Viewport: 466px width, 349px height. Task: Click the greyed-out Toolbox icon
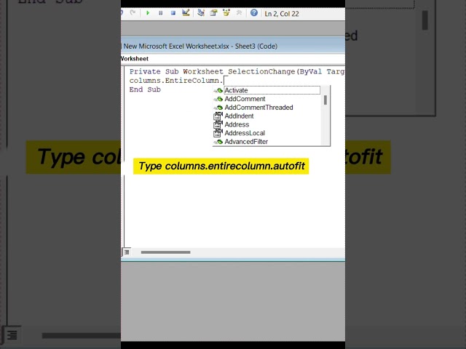[239, 13]
